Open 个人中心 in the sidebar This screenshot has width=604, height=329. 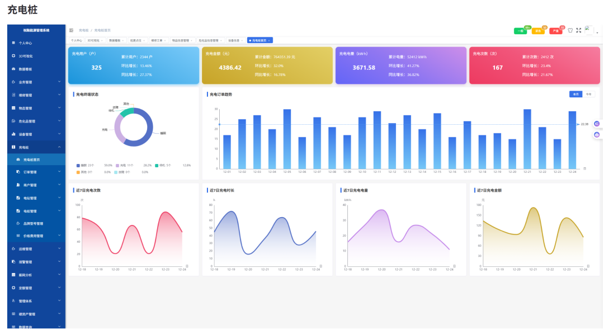pyautogui.click(x=36, y=43)
